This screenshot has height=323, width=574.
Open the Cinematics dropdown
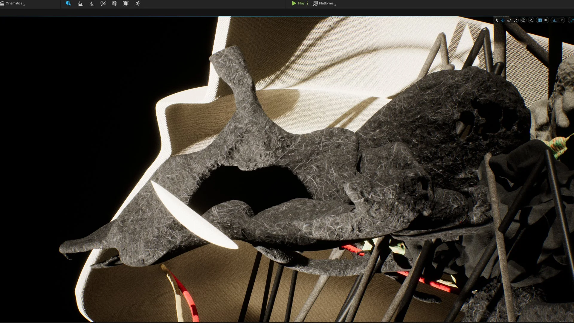pyautogui.click(x=13, y=3)
